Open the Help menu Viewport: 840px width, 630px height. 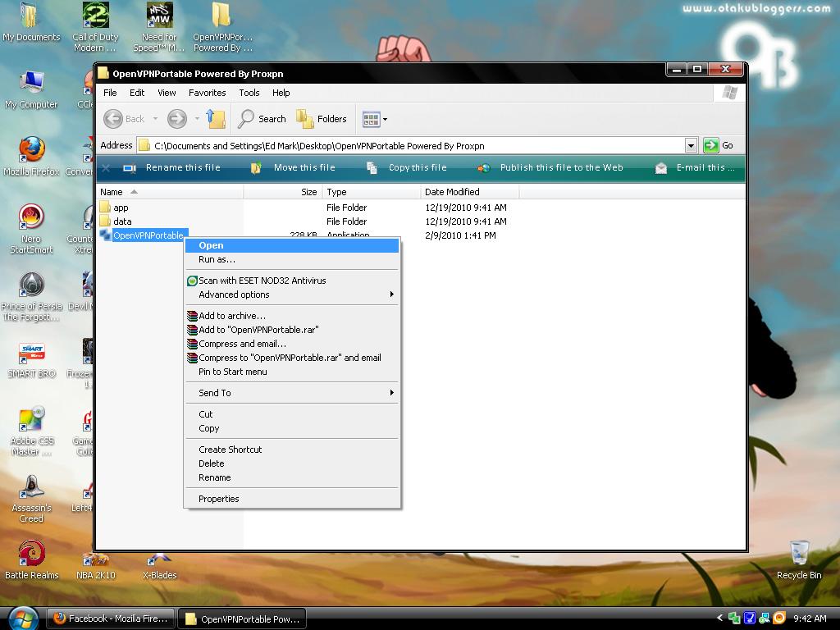281,93
